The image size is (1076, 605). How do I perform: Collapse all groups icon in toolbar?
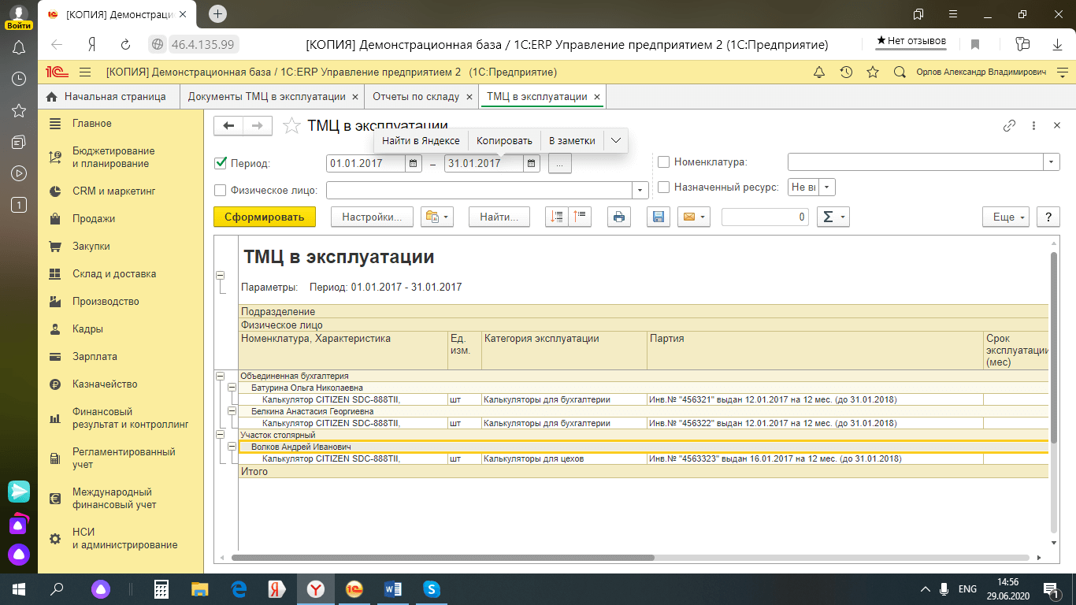point(579,217)
